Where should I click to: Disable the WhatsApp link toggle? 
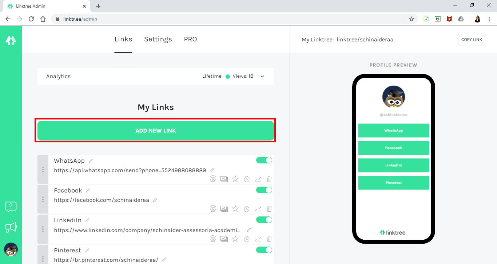pos(264,160)
